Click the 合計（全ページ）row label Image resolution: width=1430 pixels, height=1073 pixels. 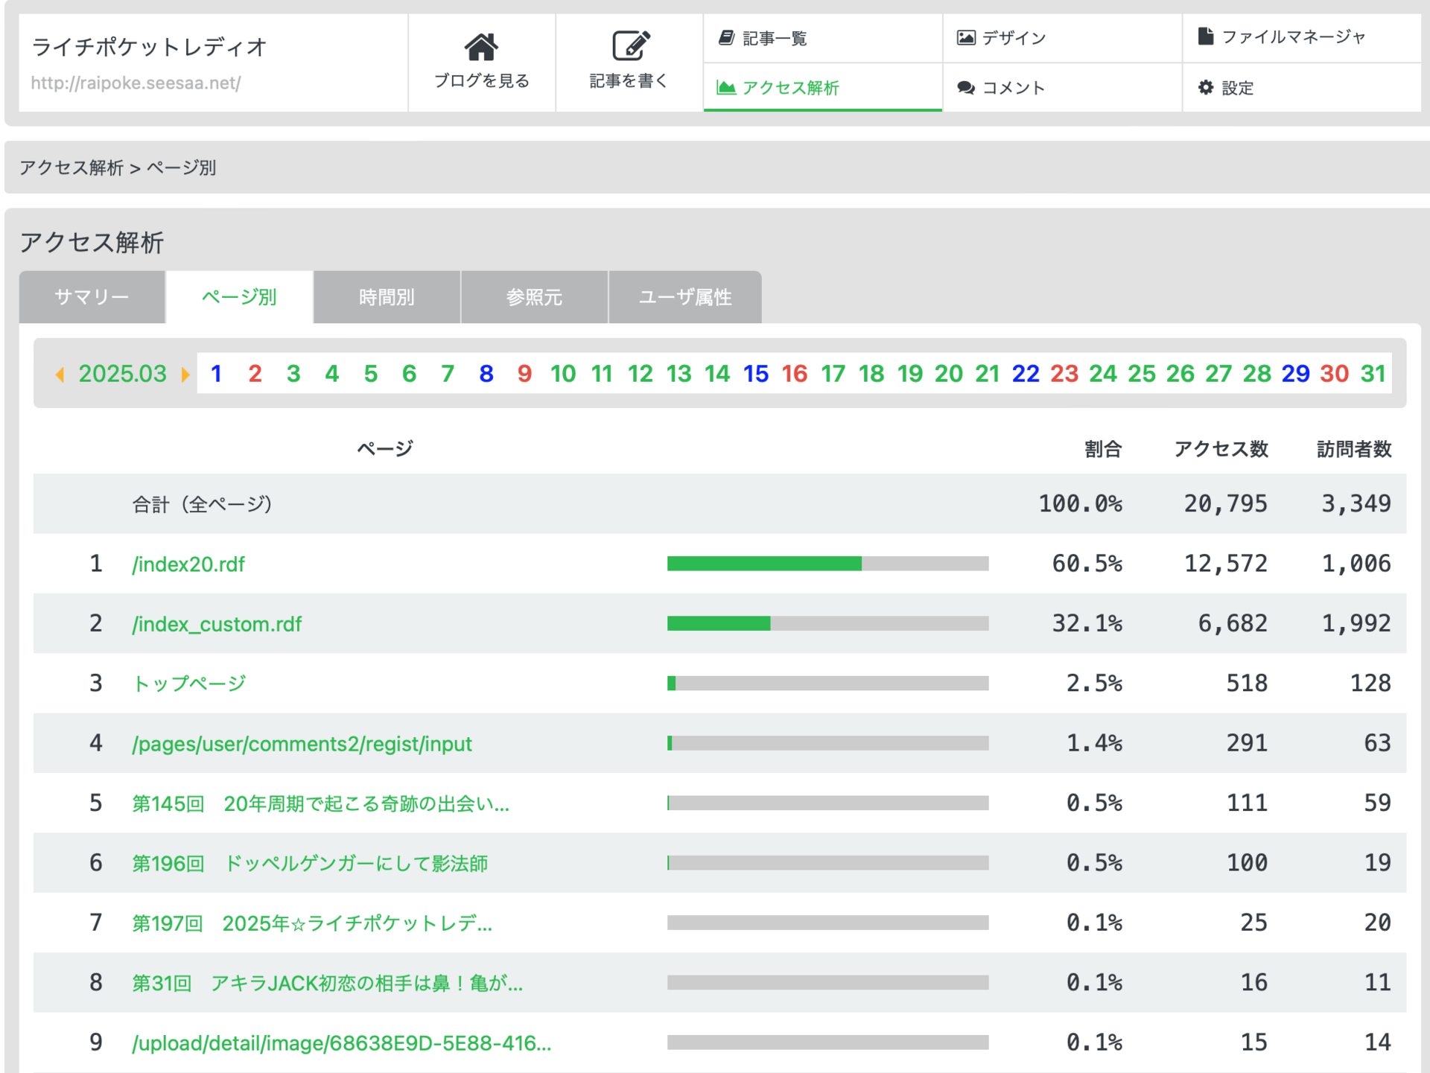pyautogui.click(x=202, y=505)
